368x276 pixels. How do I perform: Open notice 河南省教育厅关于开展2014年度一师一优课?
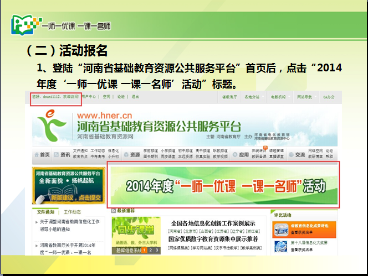[68, 249]
